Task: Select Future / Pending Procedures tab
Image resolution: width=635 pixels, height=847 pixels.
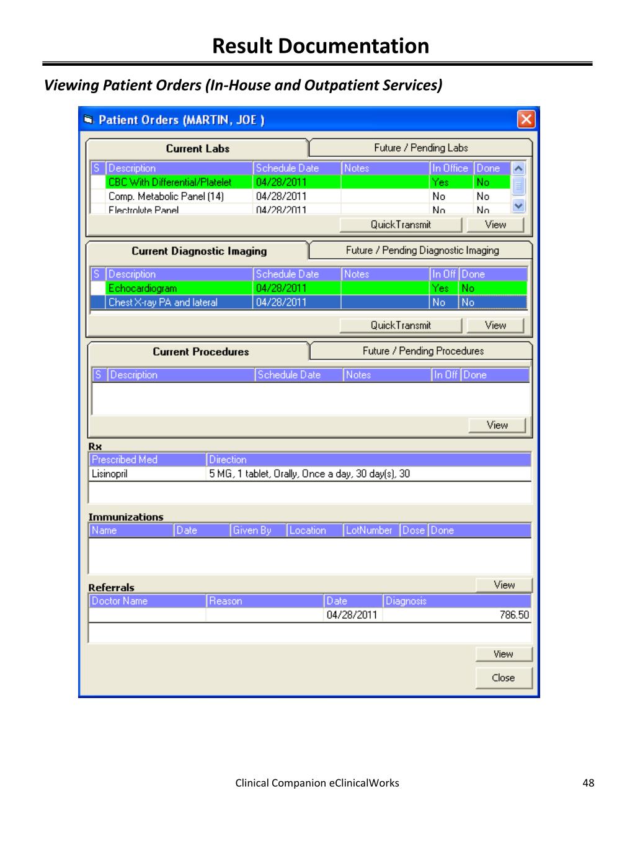Action: pyautogui.click(x=423, y=351)
